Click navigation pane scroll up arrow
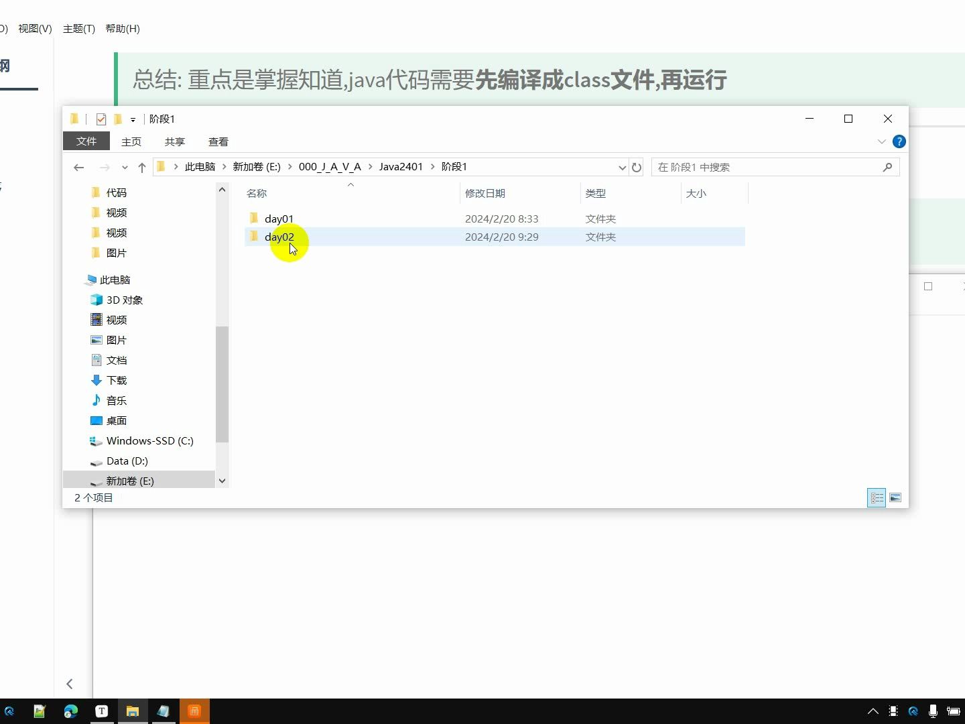The width and height of the screenshot is (965, 724). 222,190
